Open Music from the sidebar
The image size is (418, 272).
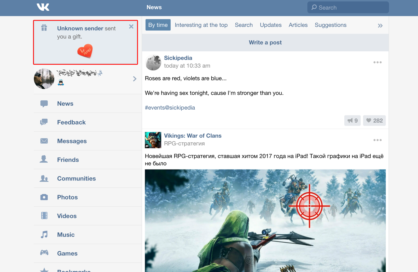point(66,235)
